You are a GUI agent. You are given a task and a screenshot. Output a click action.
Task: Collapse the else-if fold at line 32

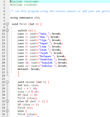click(x=7, y=101)
